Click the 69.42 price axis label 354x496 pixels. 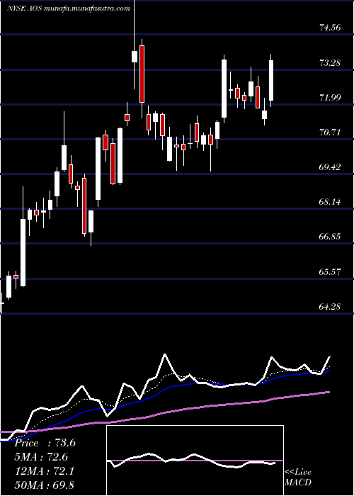coord(330,167)
